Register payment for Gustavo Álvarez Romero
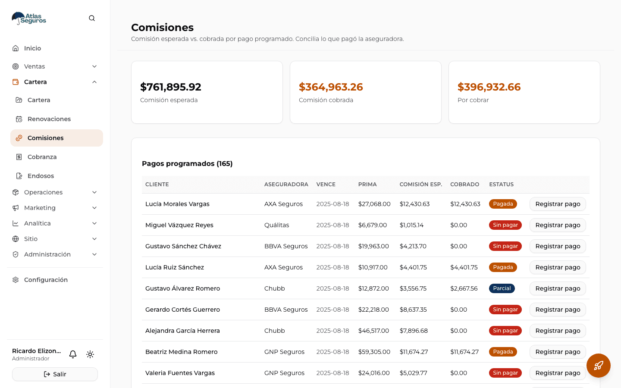This screenshot has height=388, width=621. pos(558,288)
